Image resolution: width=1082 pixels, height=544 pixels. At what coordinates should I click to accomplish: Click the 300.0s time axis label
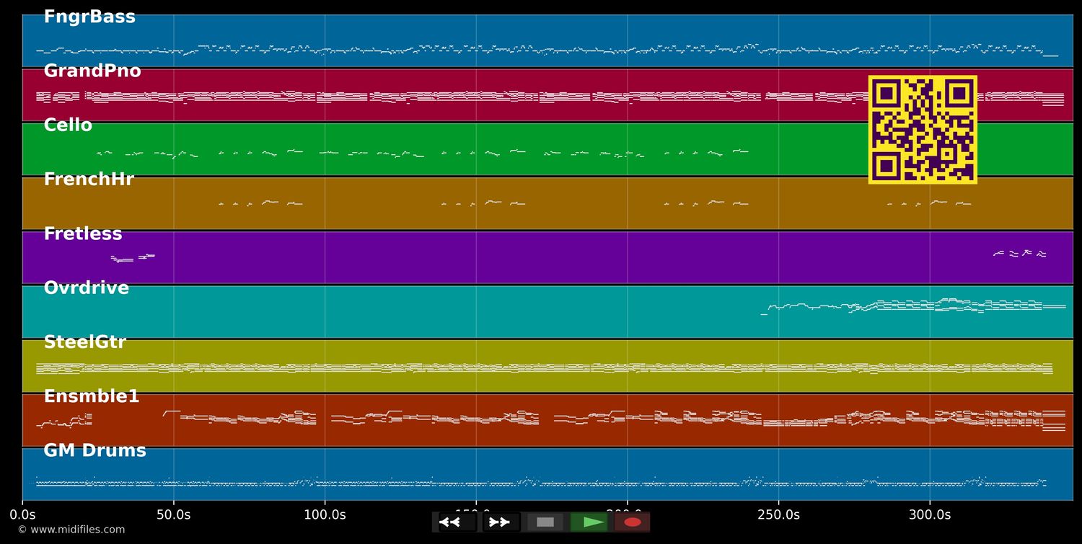pyautogui.click(x=929, y=514)
